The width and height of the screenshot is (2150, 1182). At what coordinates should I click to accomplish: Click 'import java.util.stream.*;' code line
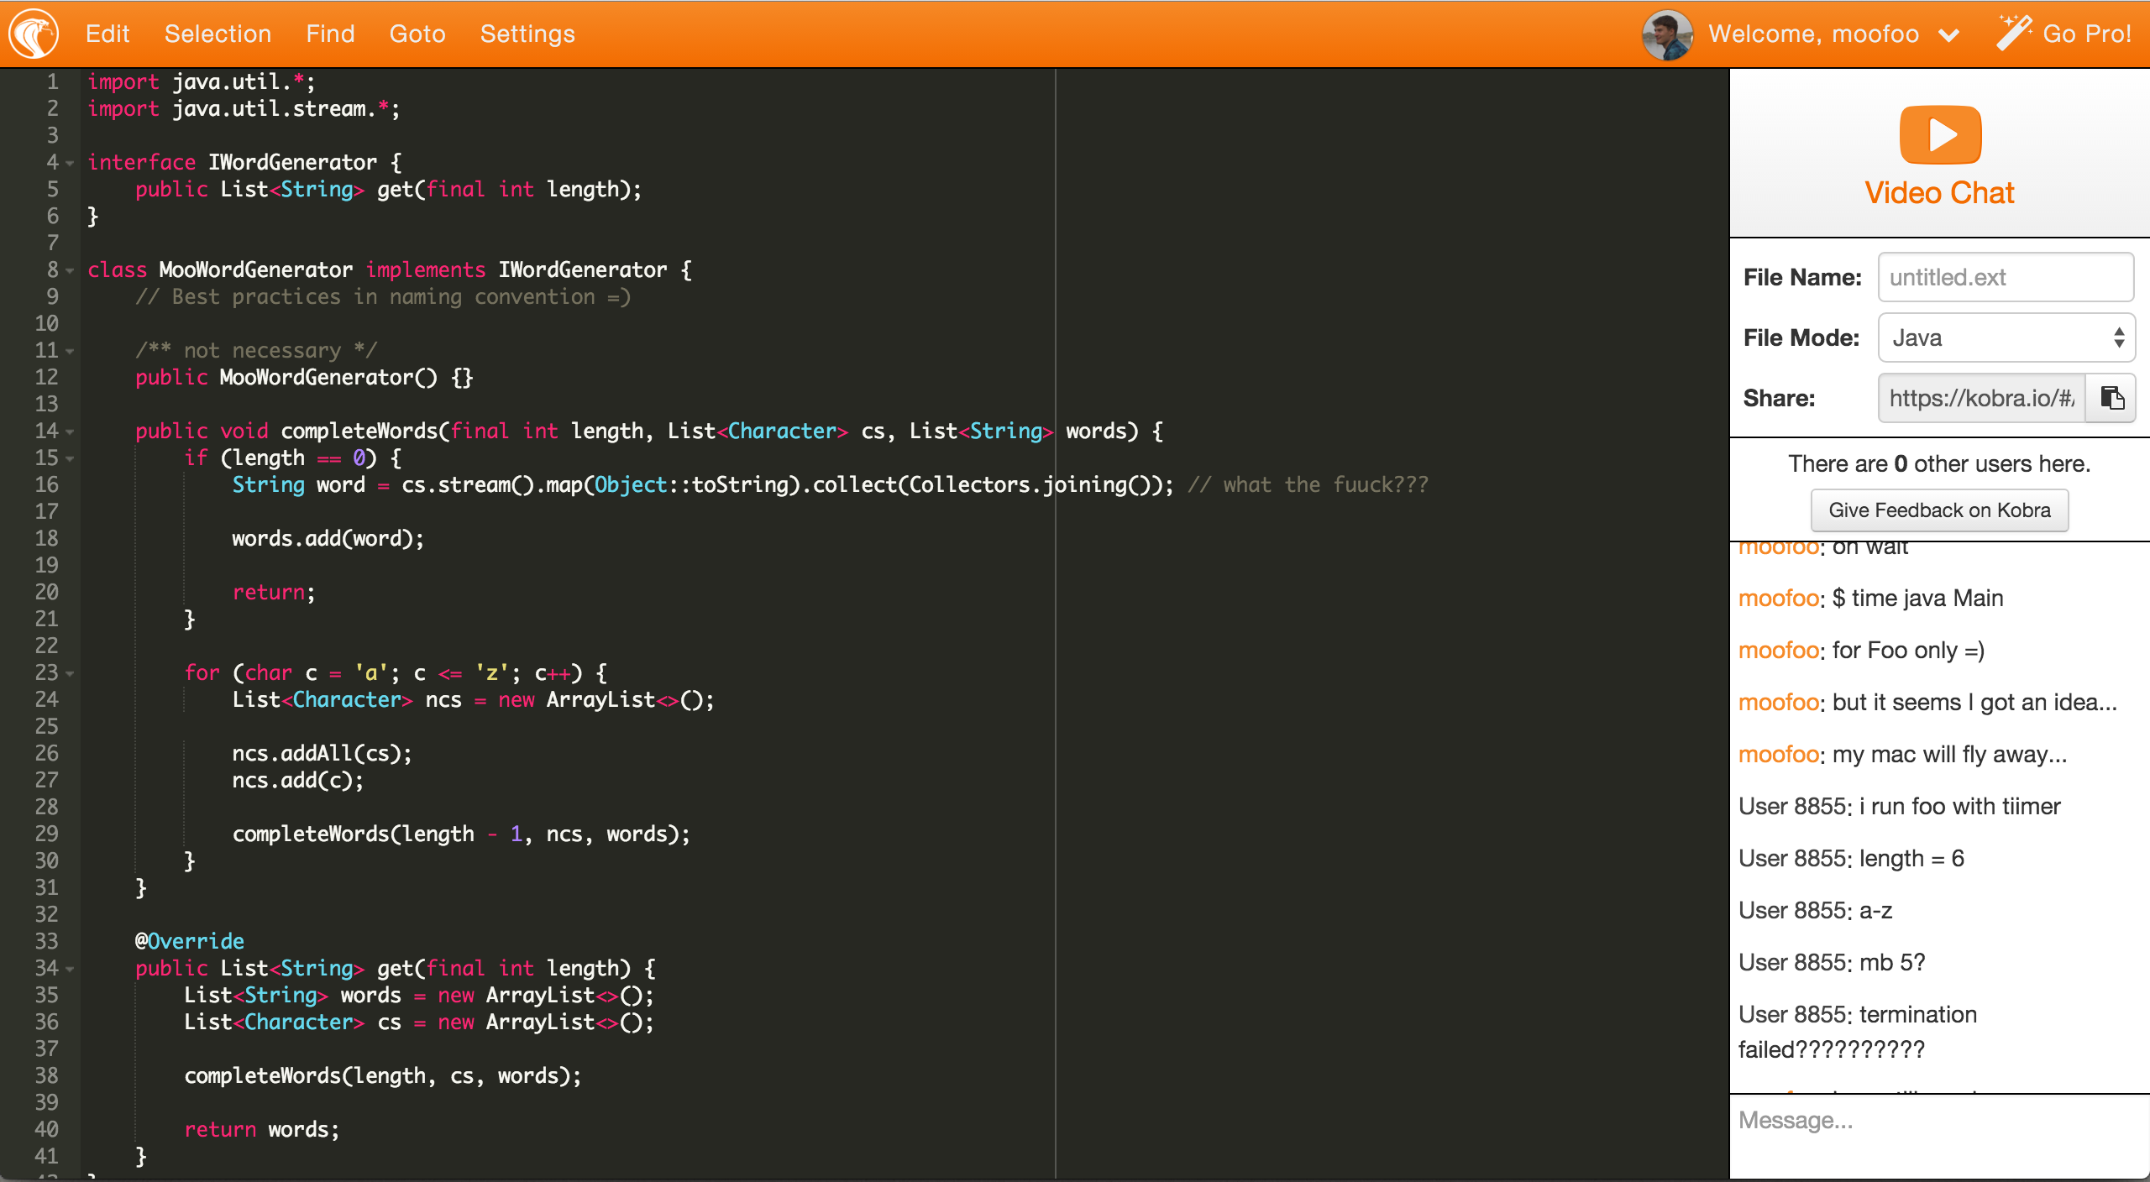244,109
